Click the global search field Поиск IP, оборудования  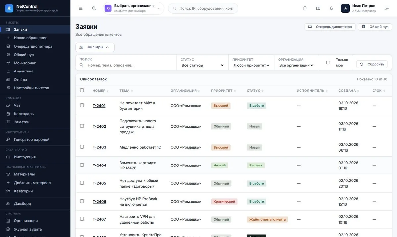(203, 8)
